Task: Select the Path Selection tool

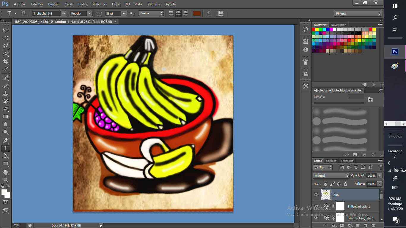Action: (x=6, y=156)
